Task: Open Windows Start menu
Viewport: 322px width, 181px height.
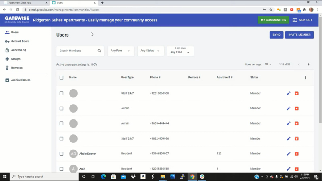Action: 5,177
